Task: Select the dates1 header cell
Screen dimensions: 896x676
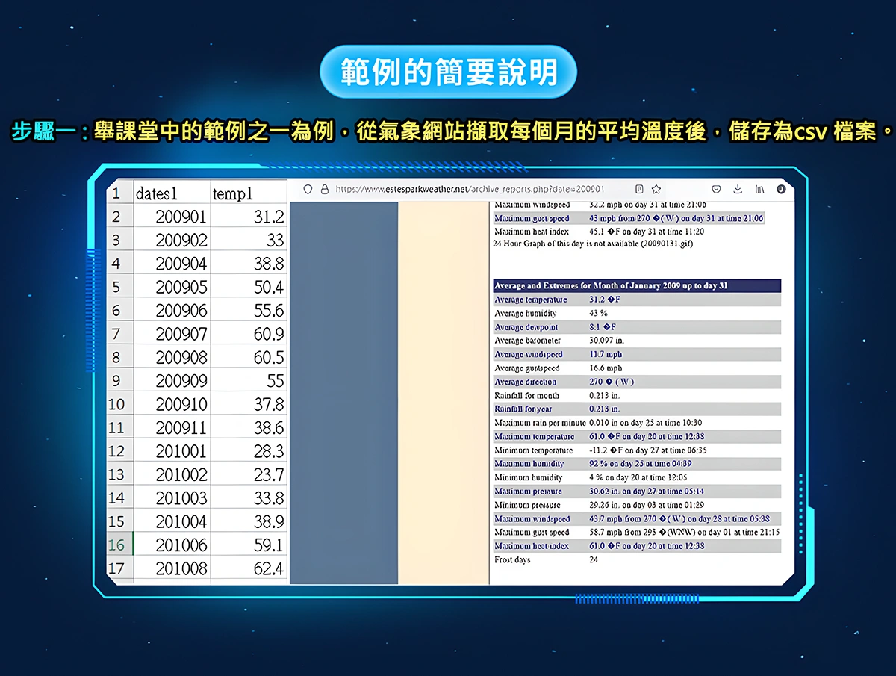Action: [171, 193]
